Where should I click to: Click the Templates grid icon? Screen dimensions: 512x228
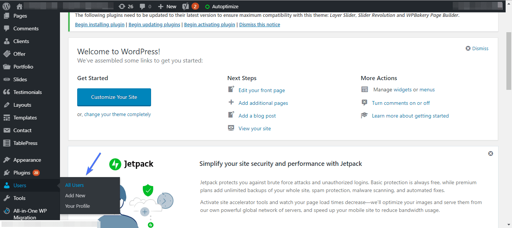(x=7, y=118)
